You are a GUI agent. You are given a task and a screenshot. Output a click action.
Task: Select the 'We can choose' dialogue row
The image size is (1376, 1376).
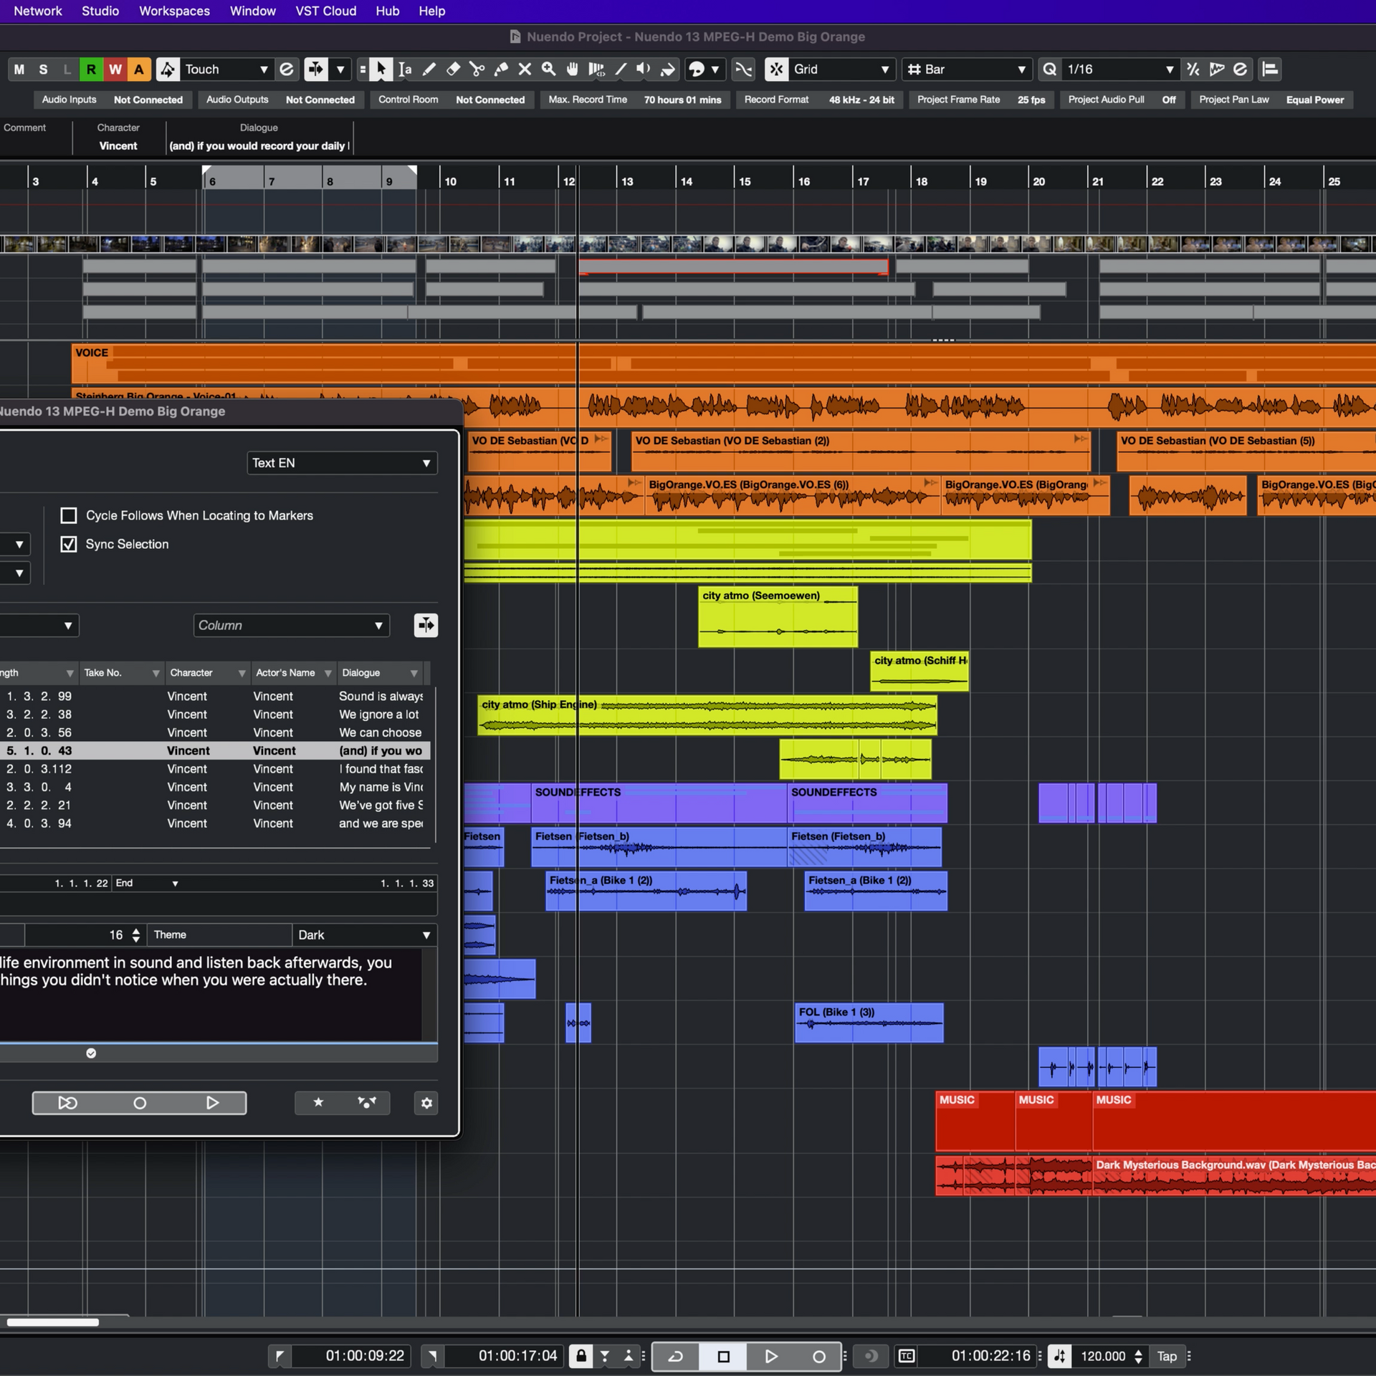(215, 732)
